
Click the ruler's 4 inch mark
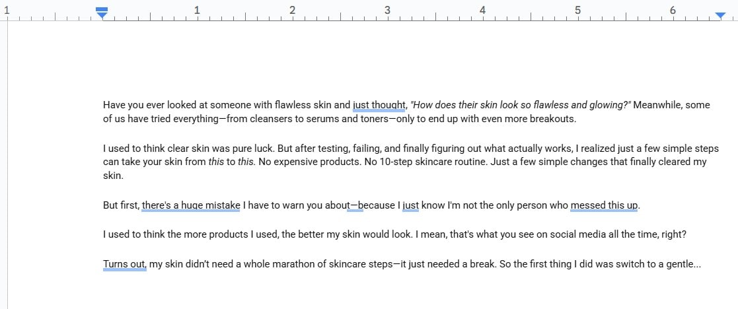(x=482, y=10)
